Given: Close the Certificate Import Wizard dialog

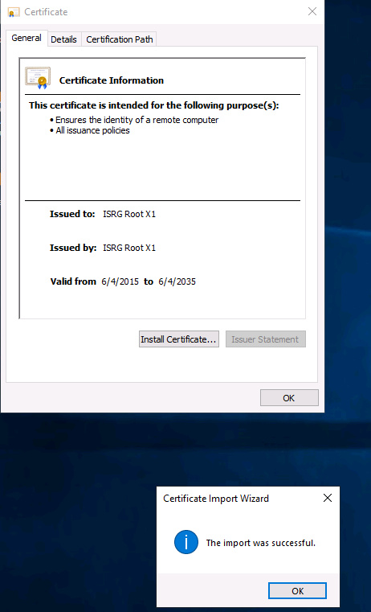Looking at the screenshot, I should 328,498.
